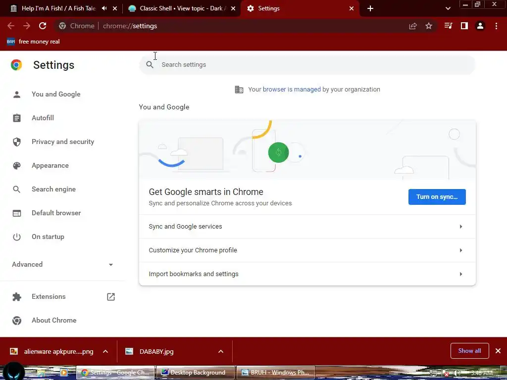Open Import bookmarks and settings row
Screen dimensions: 507x380
pos(307,274)
